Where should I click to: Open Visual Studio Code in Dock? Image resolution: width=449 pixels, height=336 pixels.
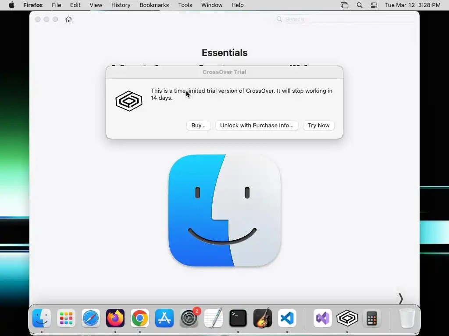pyautogui.click(x=287, y=318)
